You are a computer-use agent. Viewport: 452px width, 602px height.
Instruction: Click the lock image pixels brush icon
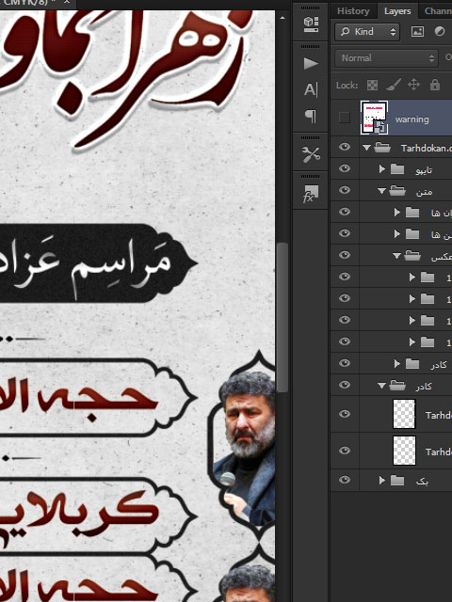pyautogui.click(x=394, y=85)
